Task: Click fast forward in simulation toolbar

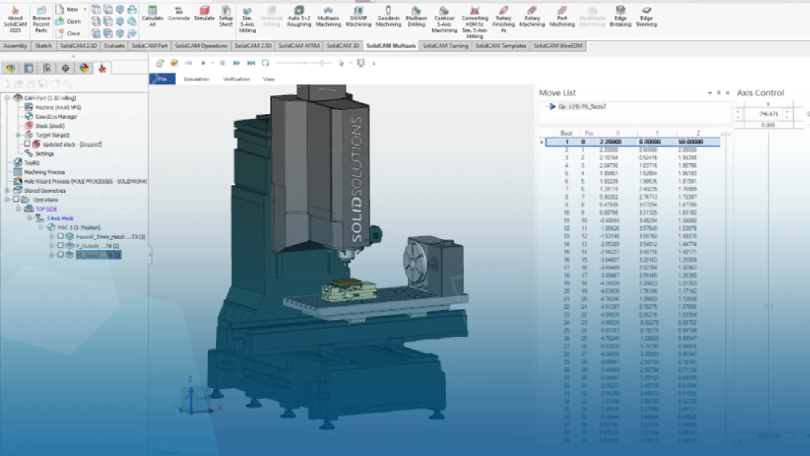Action: tap(236, 63)
